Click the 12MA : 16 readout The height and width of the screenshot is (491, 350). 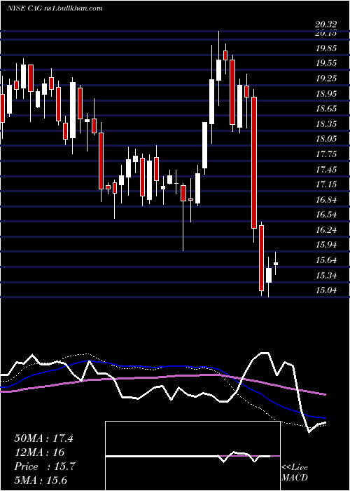[39, 452]
